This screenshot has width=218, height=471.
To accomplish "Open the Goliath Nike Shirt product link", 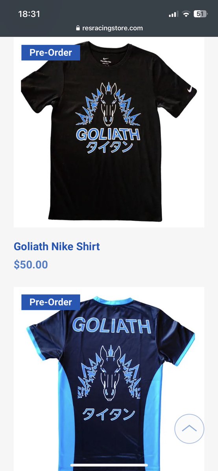I will [x=57, y=246].
